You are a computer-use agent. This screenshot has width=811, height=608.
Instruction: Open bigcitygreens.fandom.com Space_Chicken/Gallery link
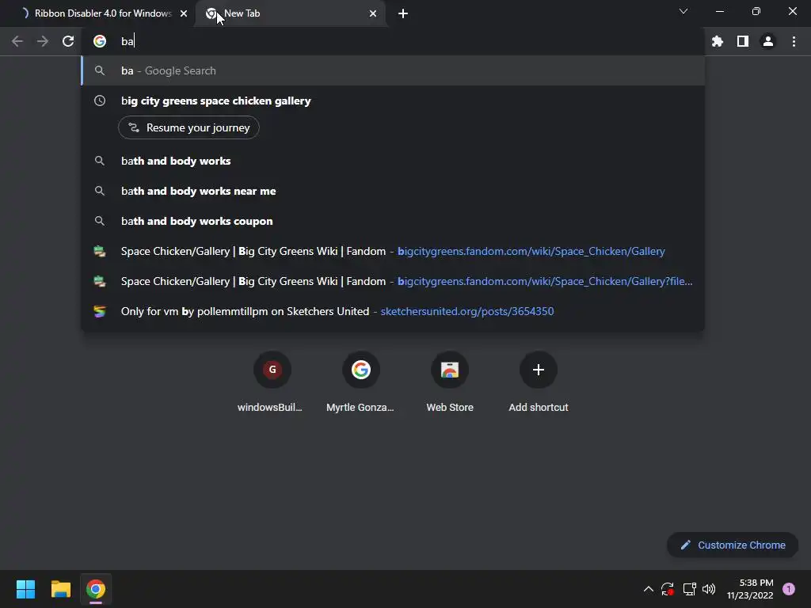(393, 251)
